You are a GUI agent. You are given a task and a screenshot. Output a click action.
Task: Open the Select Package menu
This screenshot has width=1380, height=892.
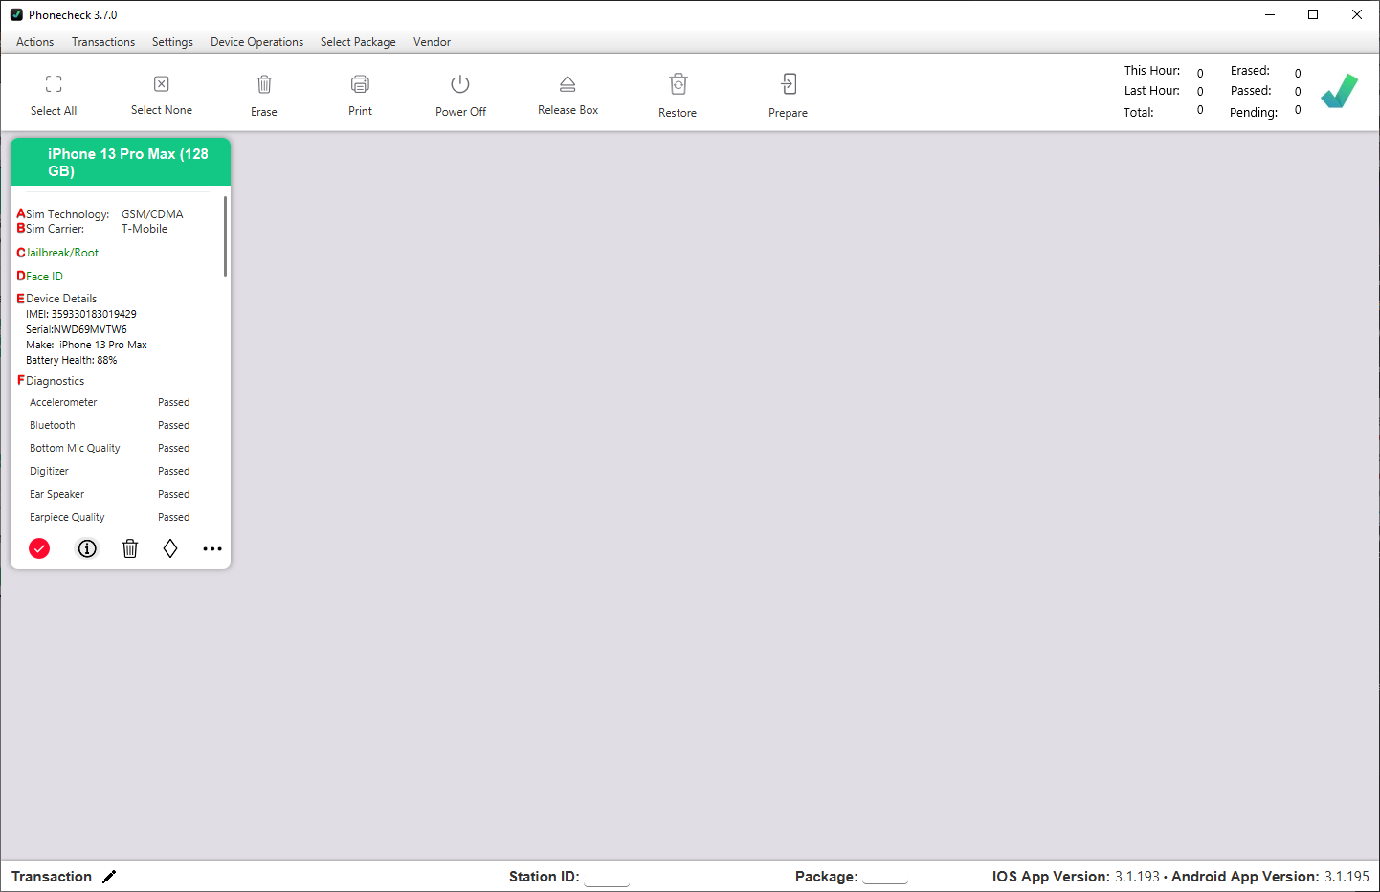[x=358, y=42]
